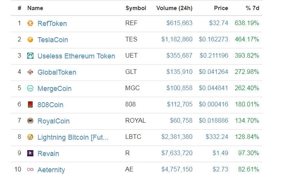
Task: Click the Aeternity infinity icon
Action: point(30,169)
